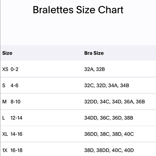Click the 8-10 numeric size text
Viewport: 156px width, 156px height.
16,102
